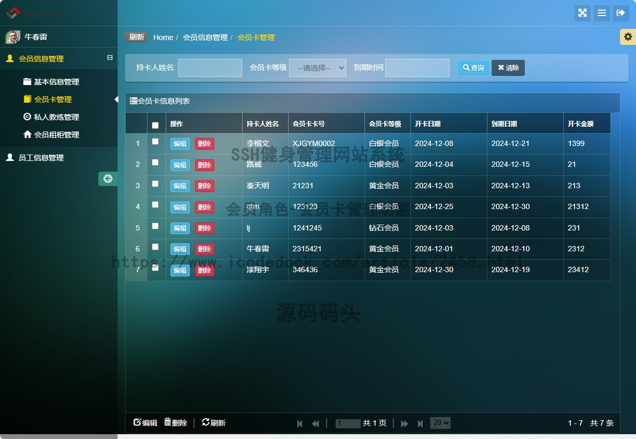Click 删除 for row 路威
The width and height of the screenshot is (636, 439).
click(204, 165)
